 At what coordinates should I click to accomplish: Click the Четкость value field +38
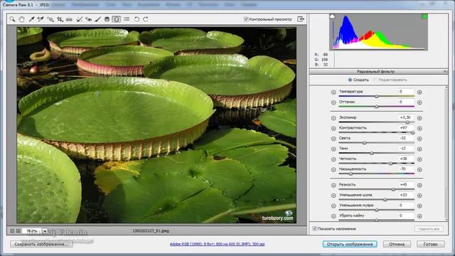[x=406, y=159]
